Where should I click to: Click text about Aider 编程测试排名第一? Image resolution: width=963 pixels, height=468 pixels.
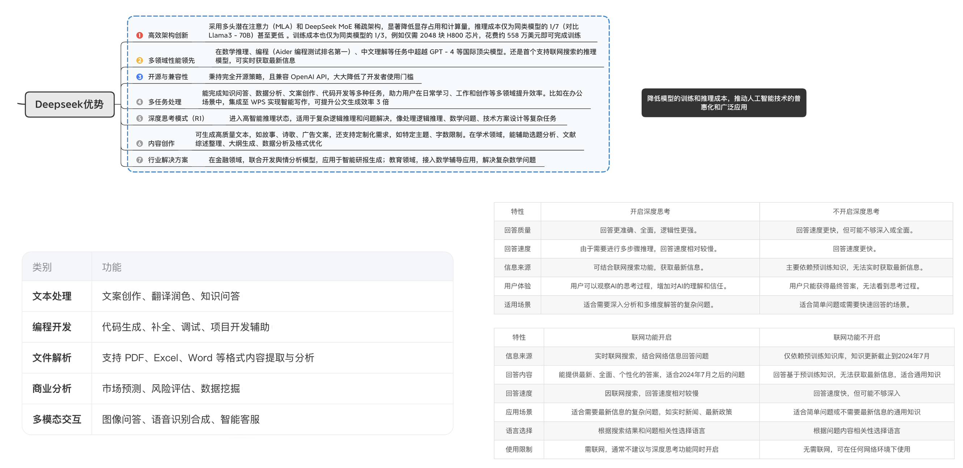pyautogui.click(x=406, y=56)
